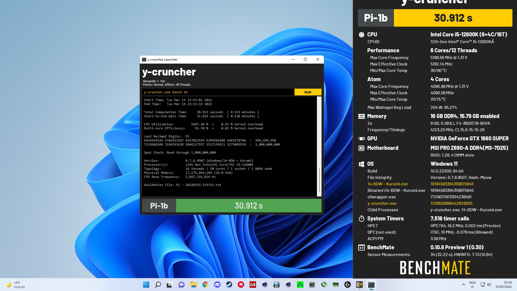Open the Windows Start menu
The image size is (517, 291).
[x=146, y=285]
